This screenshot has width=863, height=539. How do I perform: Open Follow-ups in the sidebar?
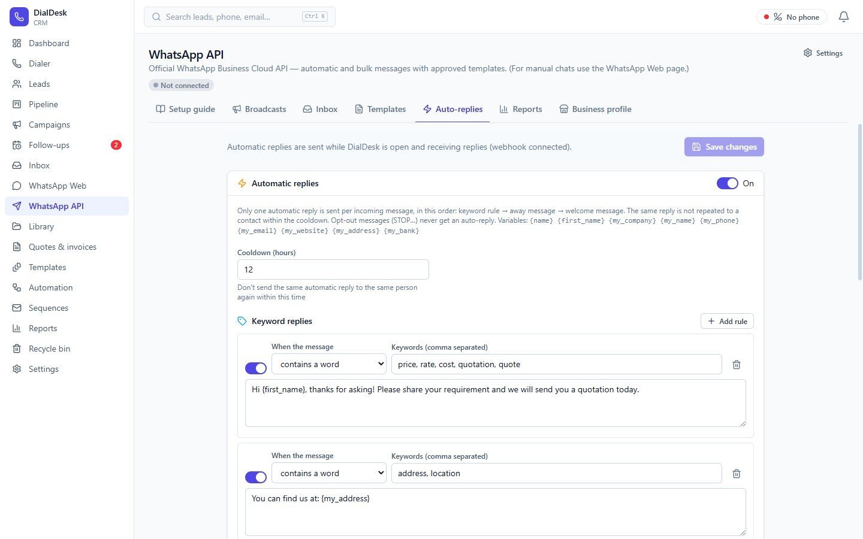point(67,145)
